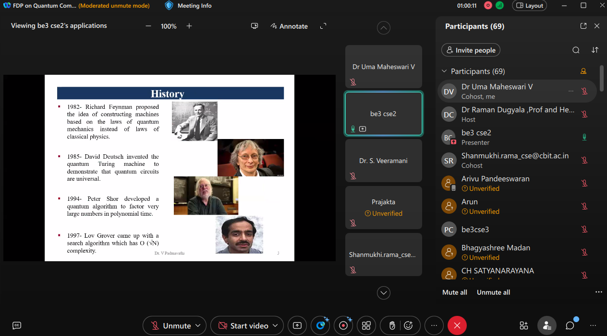This screenshot has width=607, height=336.
Task: Click the Invite people button
Action: tap(471, 50)
